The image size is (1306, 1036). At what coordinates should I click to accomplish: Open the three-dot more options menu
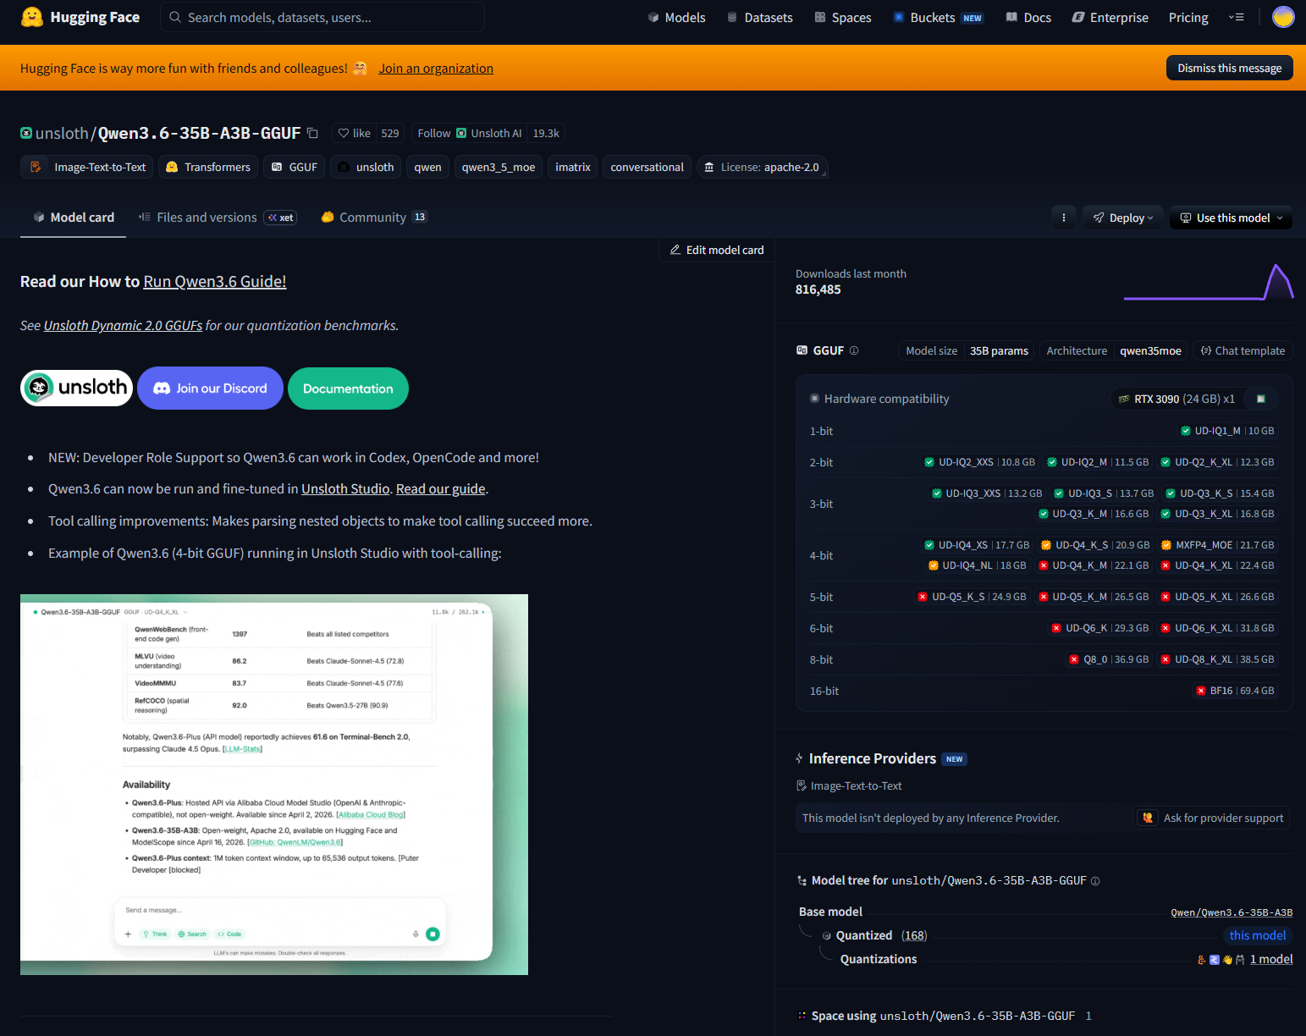(1064, 218)
